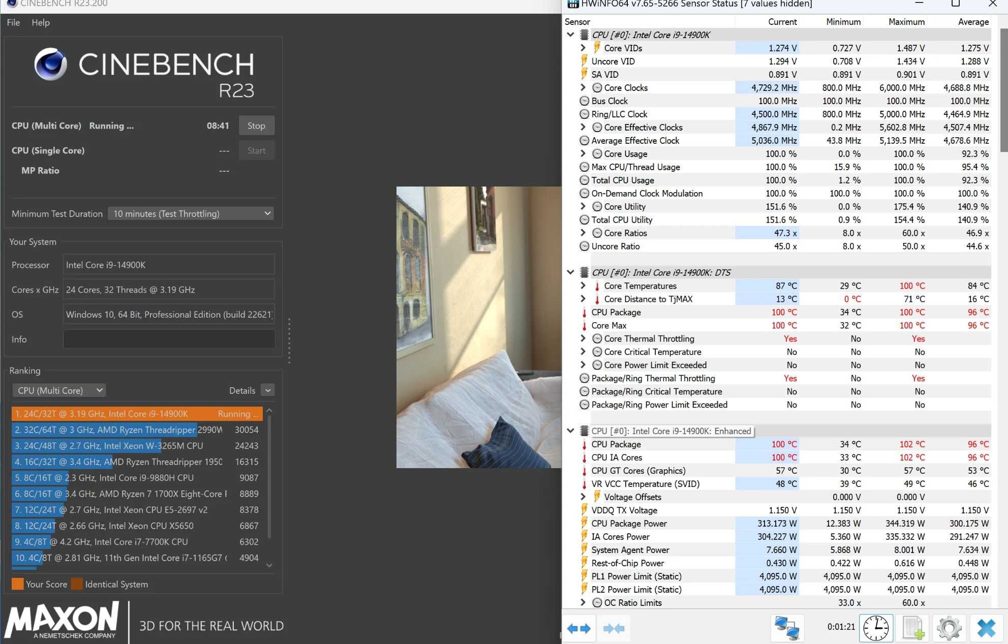Click the HWiNFO reset clock icon
This screenshot has height=644, width=1008.
876,628
